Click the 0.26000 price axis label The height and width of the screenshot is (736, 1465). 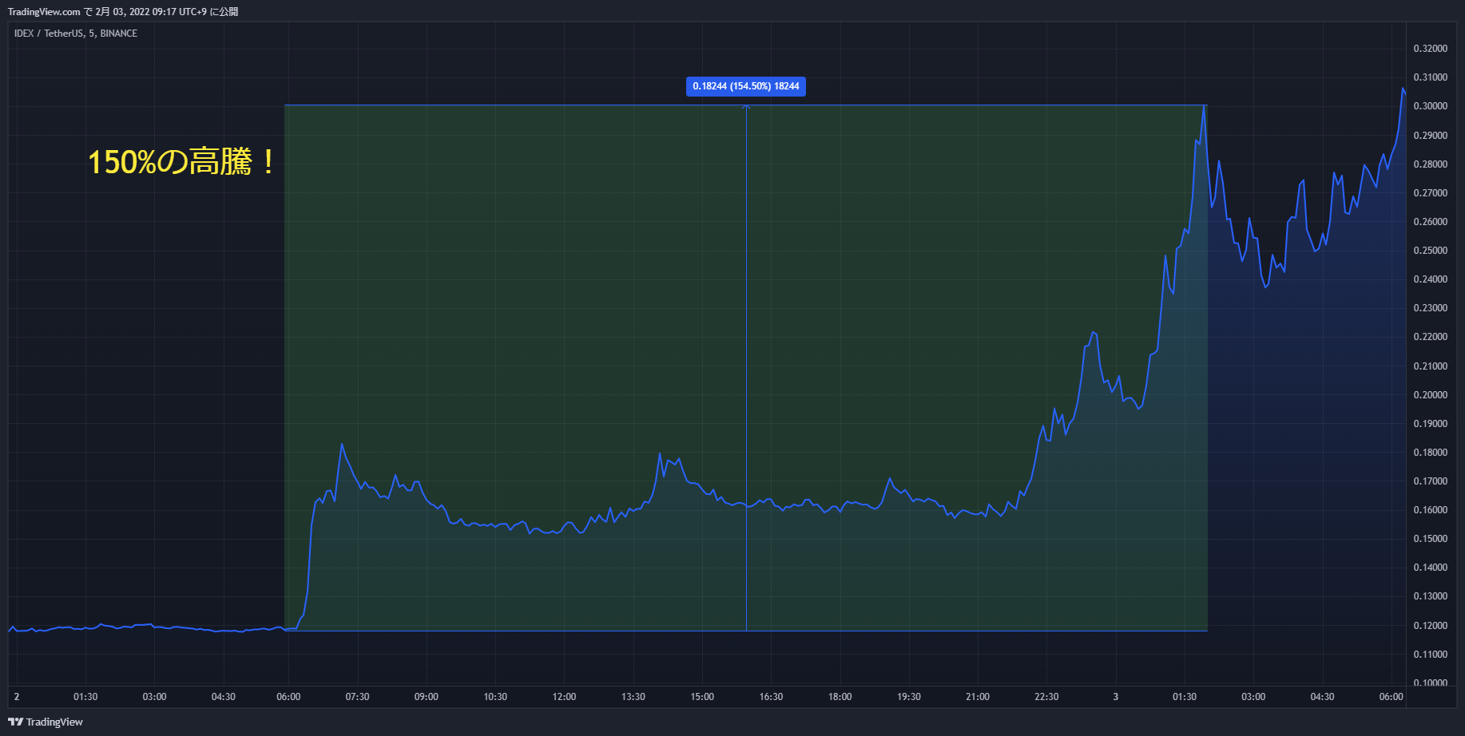click(1431, 222)
